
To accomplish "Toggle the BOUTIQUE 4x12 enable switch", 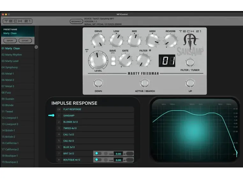I will point(98,160).
